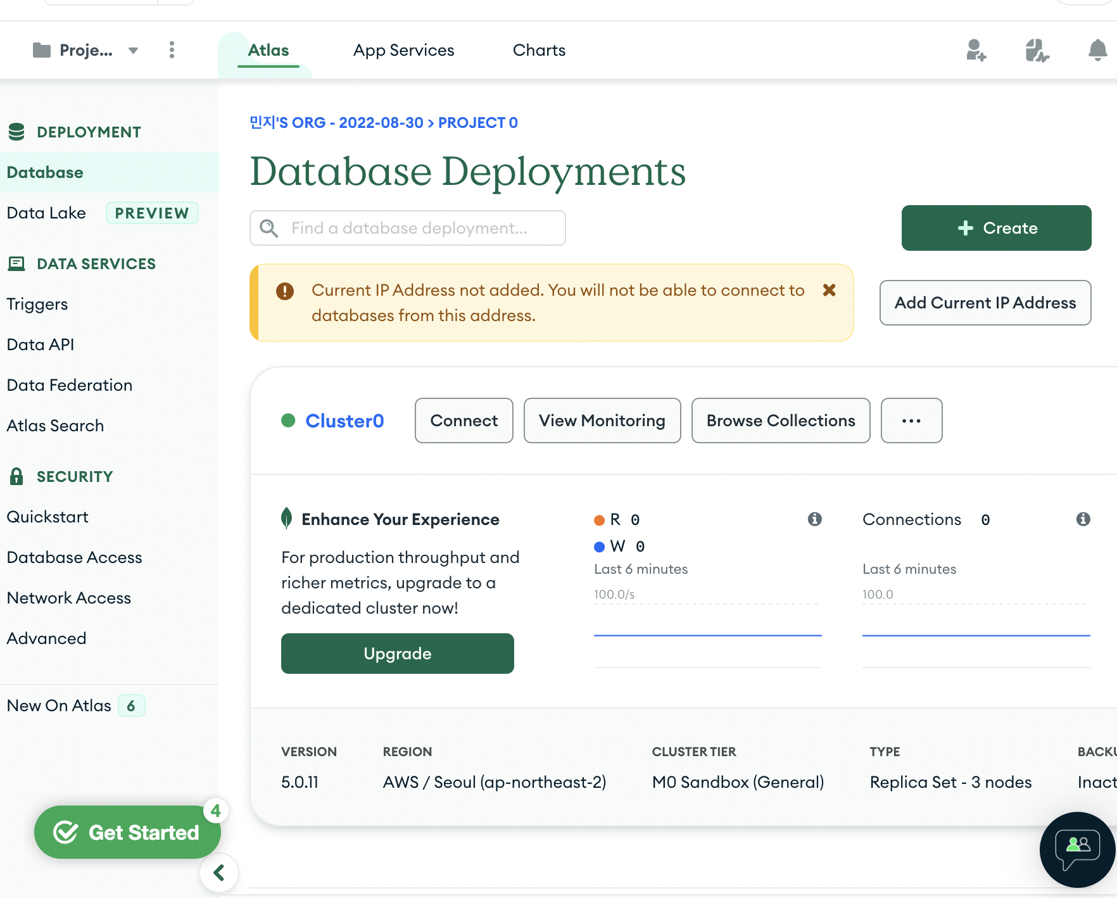
Task: Open Network Access settings
Action: (x=69, y=598)
